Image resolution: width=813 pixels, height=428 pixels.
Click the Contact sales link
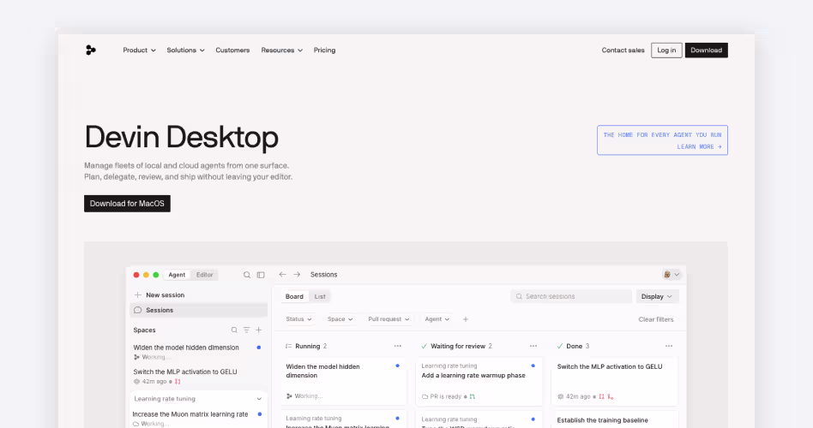(623, 51)
